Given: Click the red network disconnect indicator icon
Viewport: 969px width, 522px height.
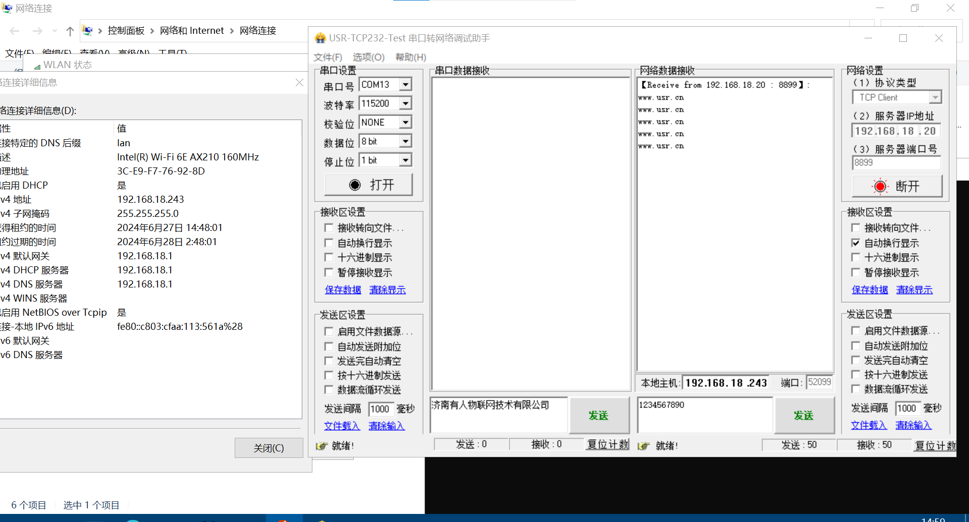Looking at the screenshot, I should (x=880, y=187).
